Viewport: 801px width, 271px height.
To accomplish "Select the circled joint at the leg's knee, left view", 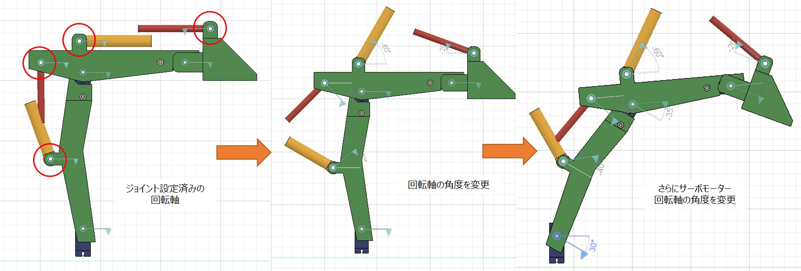I will pos(50,159).
